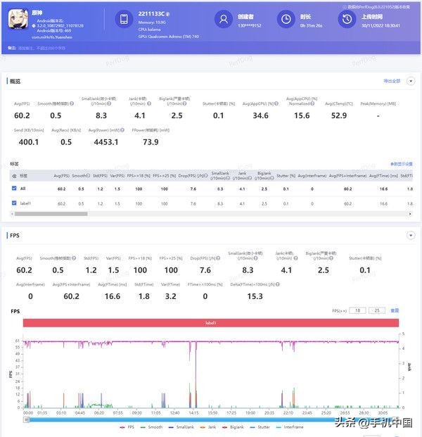Uncheck the All row checkbox
The image size is (422, 437).
[15, 189]
